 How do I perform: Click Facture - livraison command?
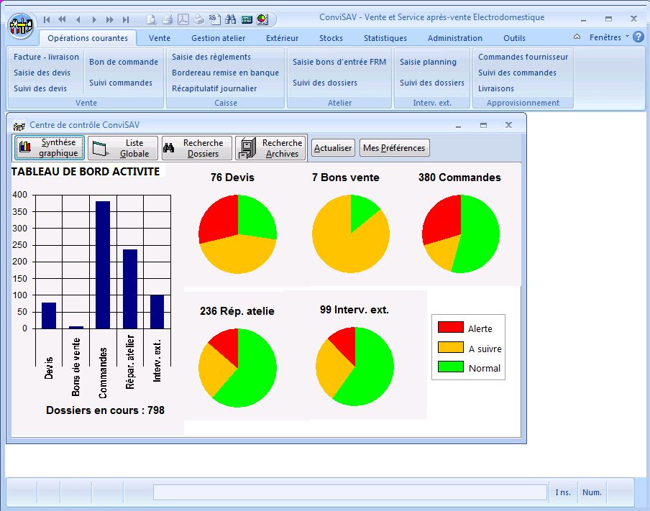tap(46, 57)
